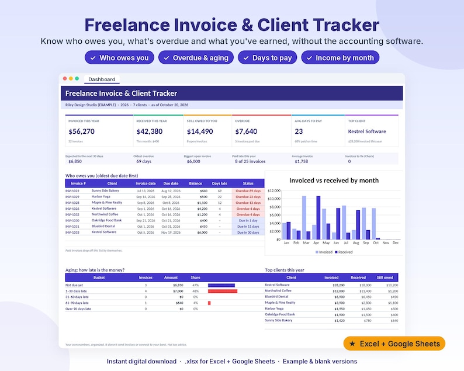Click '8 of 25 invoices' paid late value
Image resolution: width=464 pixels, height=371 pixels.
[x=250, y=161]
